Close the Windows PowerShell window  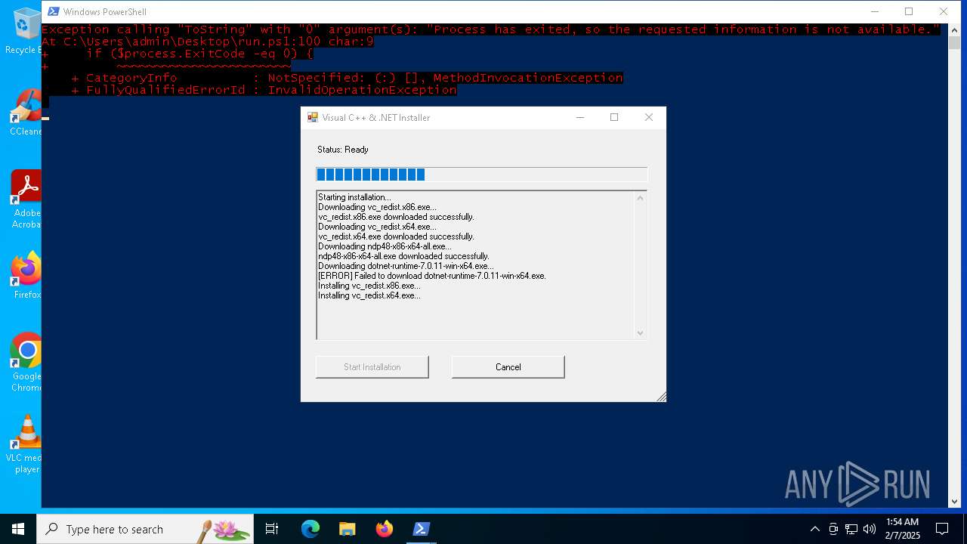944,11
